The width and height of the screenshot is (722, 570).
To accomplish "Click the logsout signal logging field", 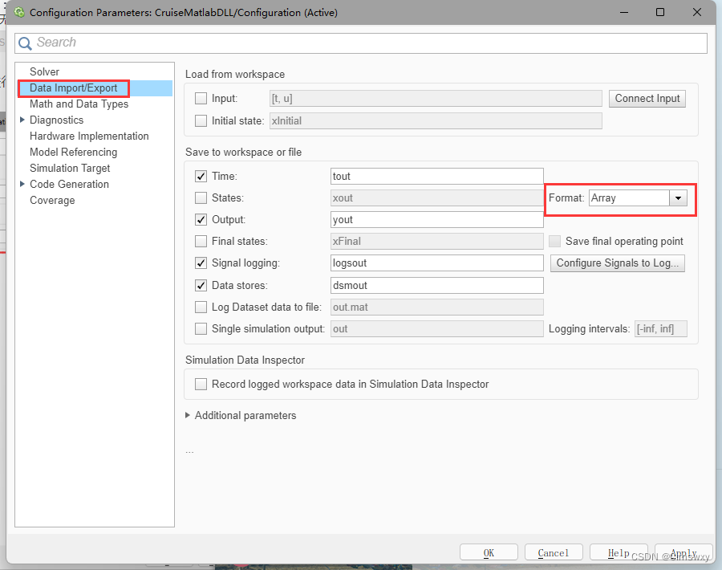I will (437, 263).
